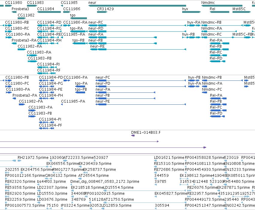Click the Rel gene label
The height and width of the screenshot is (210, 255).
tap(212, 9)
